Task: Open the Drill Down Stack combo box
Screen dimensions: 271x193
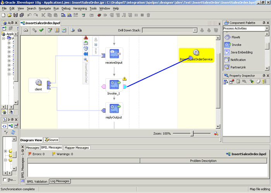Action: tap(170, 30)
